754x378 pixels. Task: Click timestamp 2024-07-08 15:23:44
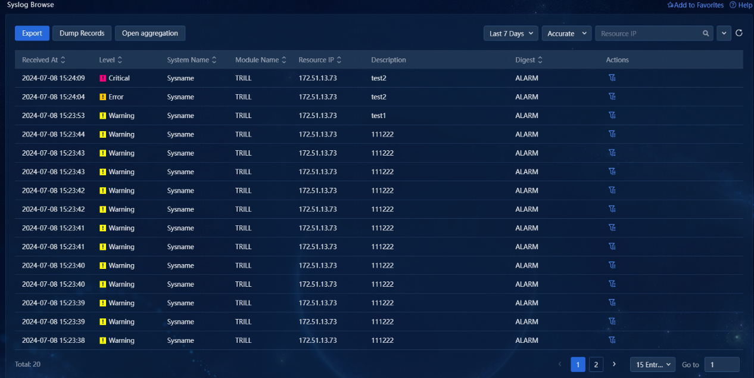tap(54, 134)
